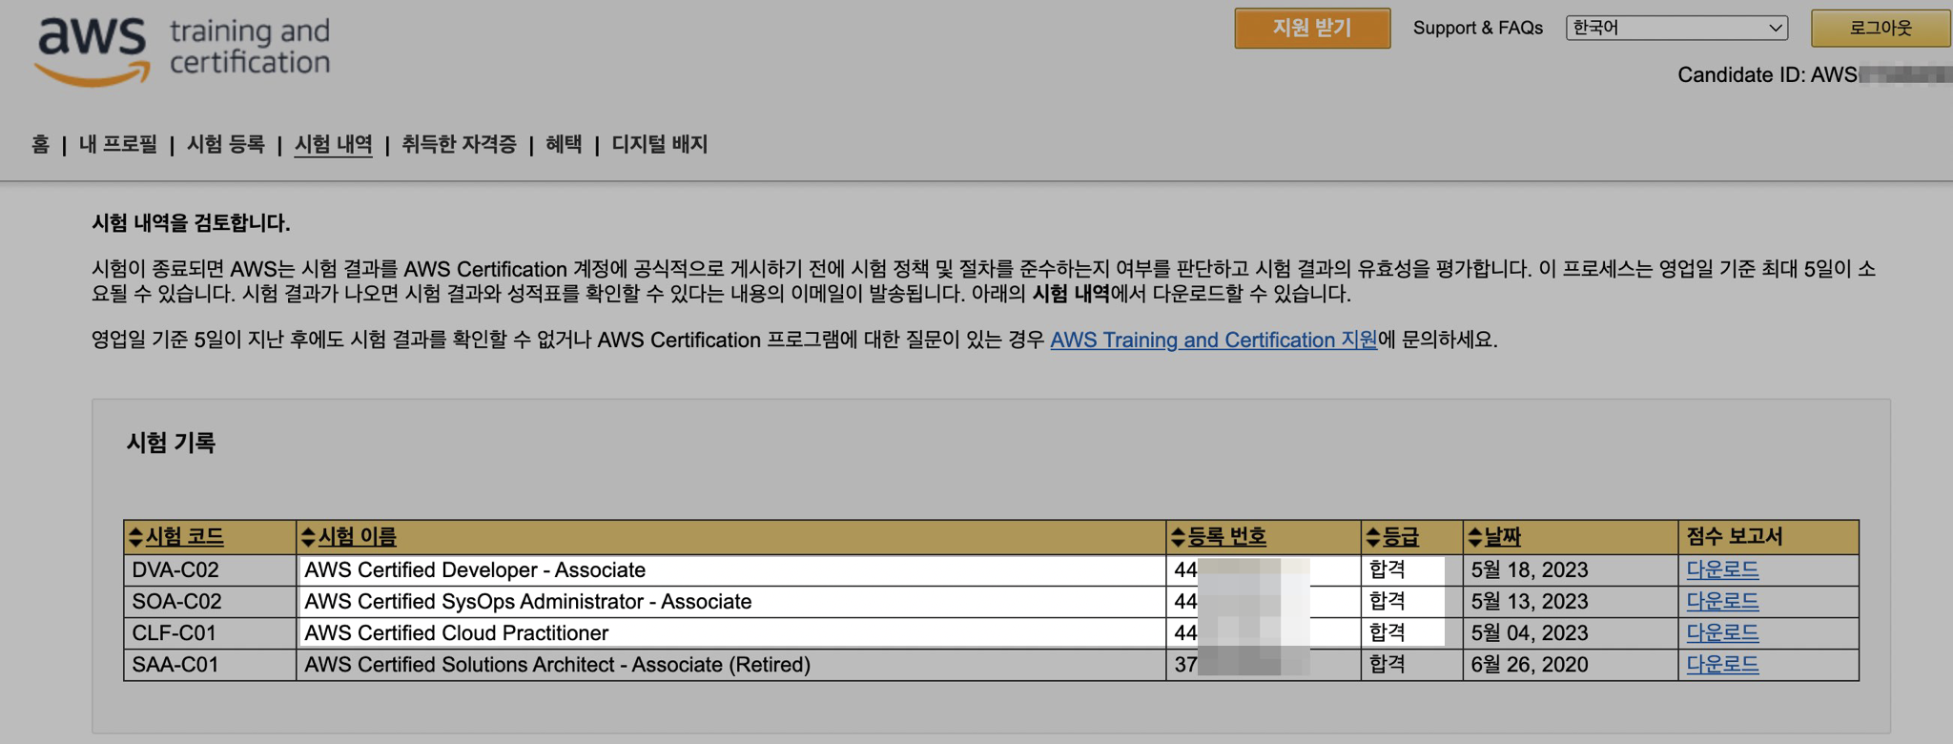Screen dimensions: 1953x744
Task: Click the 로그아웃 button
Action: coord(1880,28)
